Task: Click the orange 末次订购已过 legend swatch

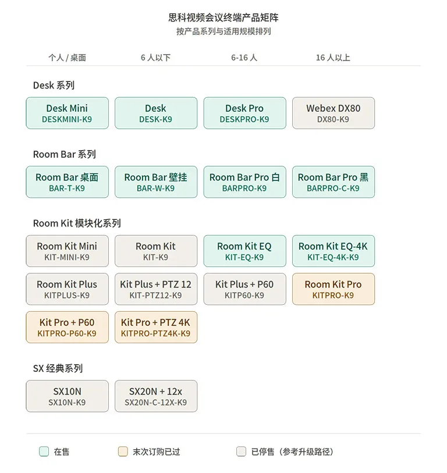Action: pos(123,451)
